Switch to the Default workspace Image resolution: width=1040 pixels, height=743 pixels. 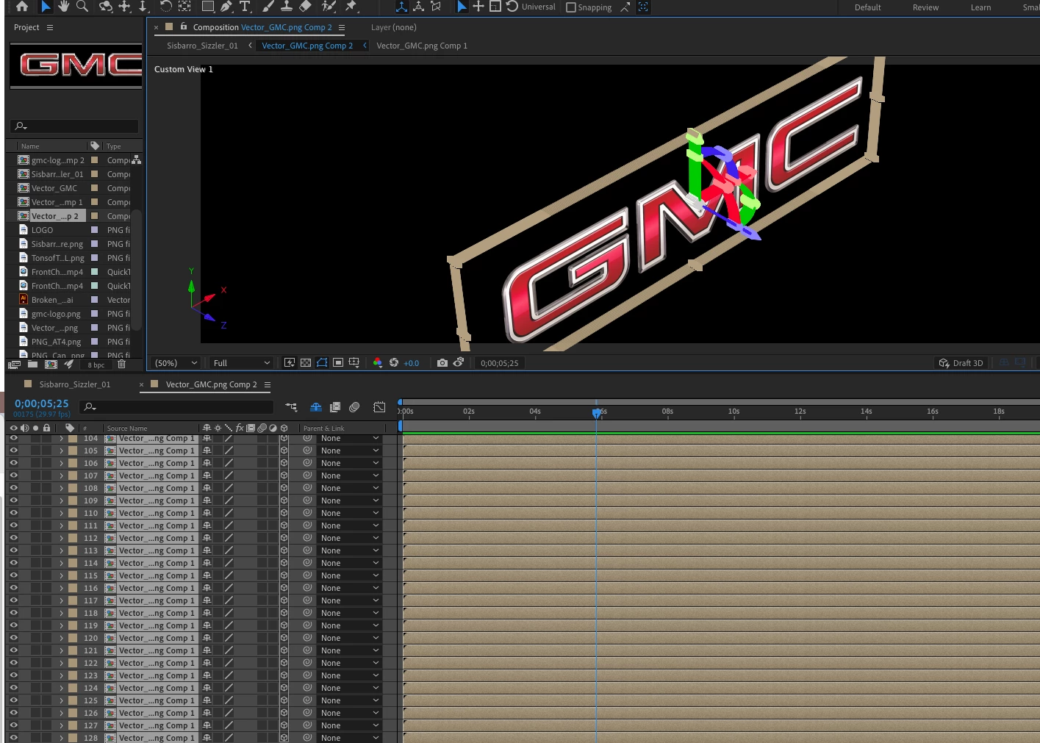click(867, 7)
